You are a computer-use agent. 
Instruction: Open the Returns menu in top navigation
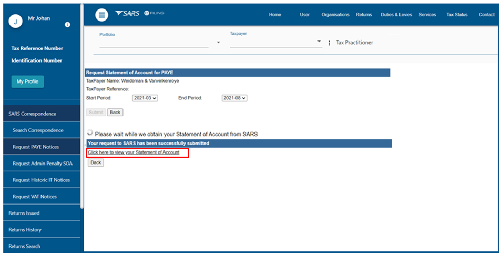click(364, 15)
